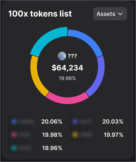Click the ??? token name

click(72, 56)
